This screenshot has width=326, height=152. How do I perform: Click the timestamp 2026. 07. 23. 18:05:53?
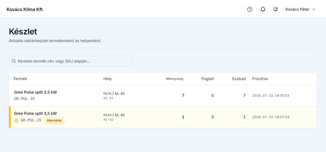[x=271, y=96]
